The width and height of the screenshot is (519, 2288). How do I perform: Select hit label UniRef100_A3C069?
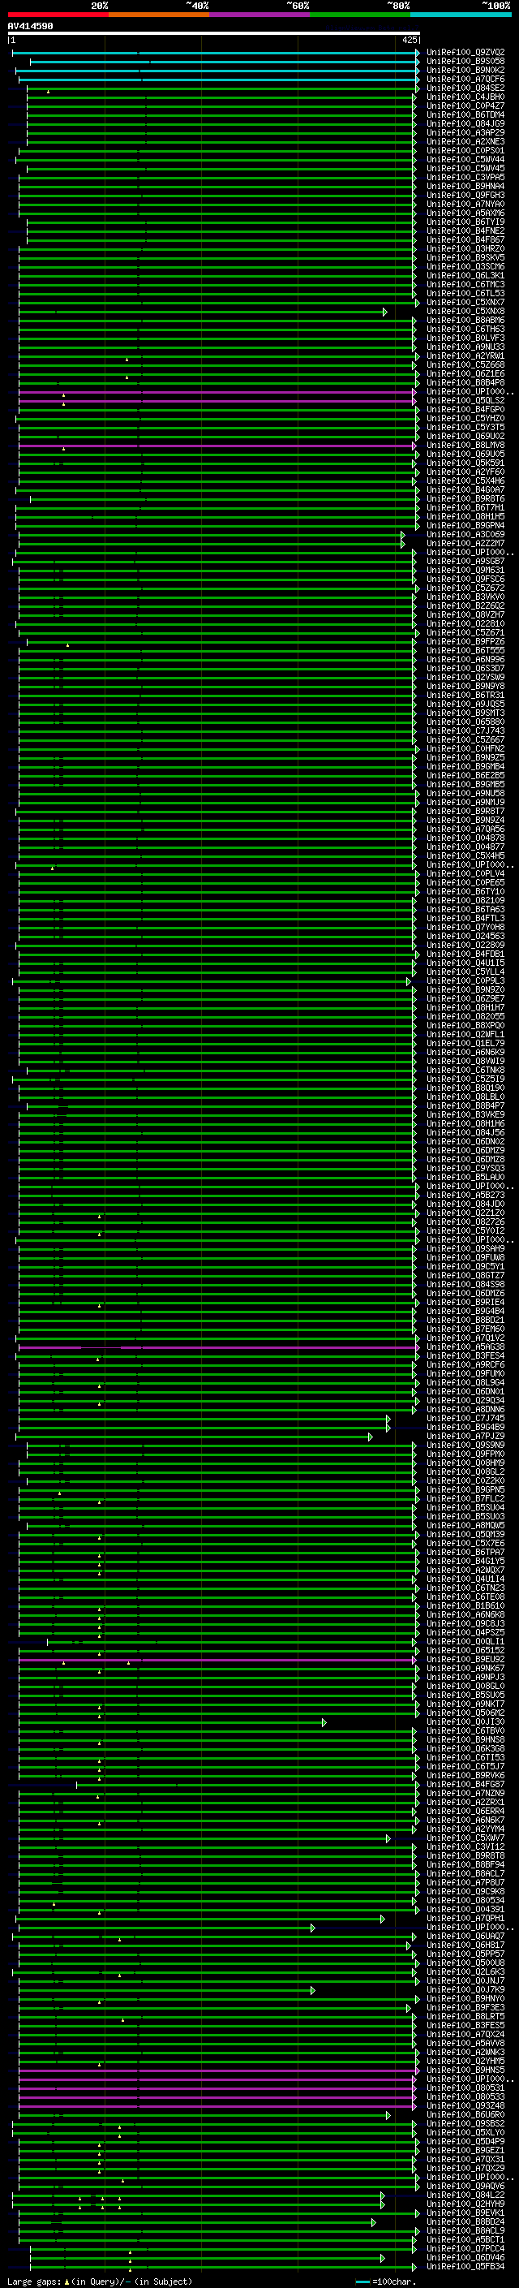465,535
